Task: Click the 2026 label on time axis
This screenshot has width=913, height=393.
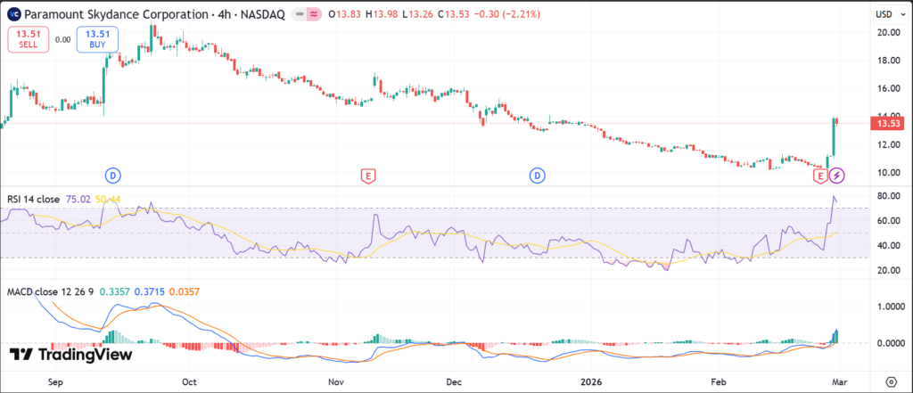Action: coord(589,380)
